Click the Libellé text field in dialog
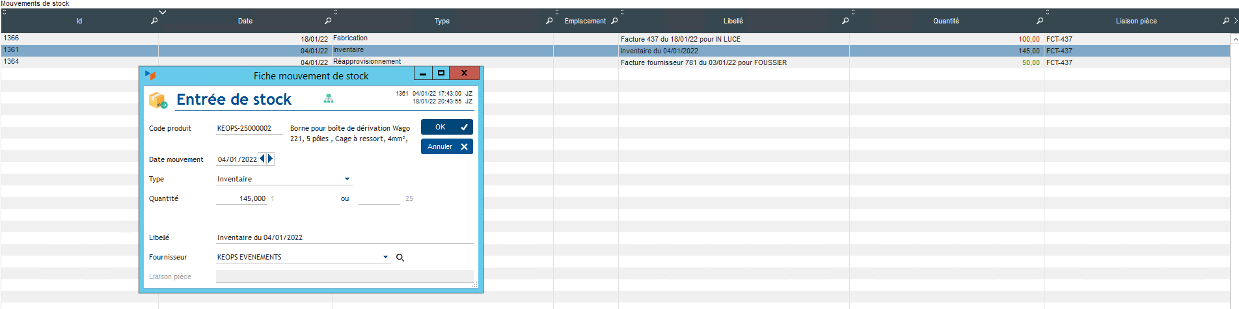The height and width of the screenshot is (309, 1239). pyautogui.click(x=345, y=237)
